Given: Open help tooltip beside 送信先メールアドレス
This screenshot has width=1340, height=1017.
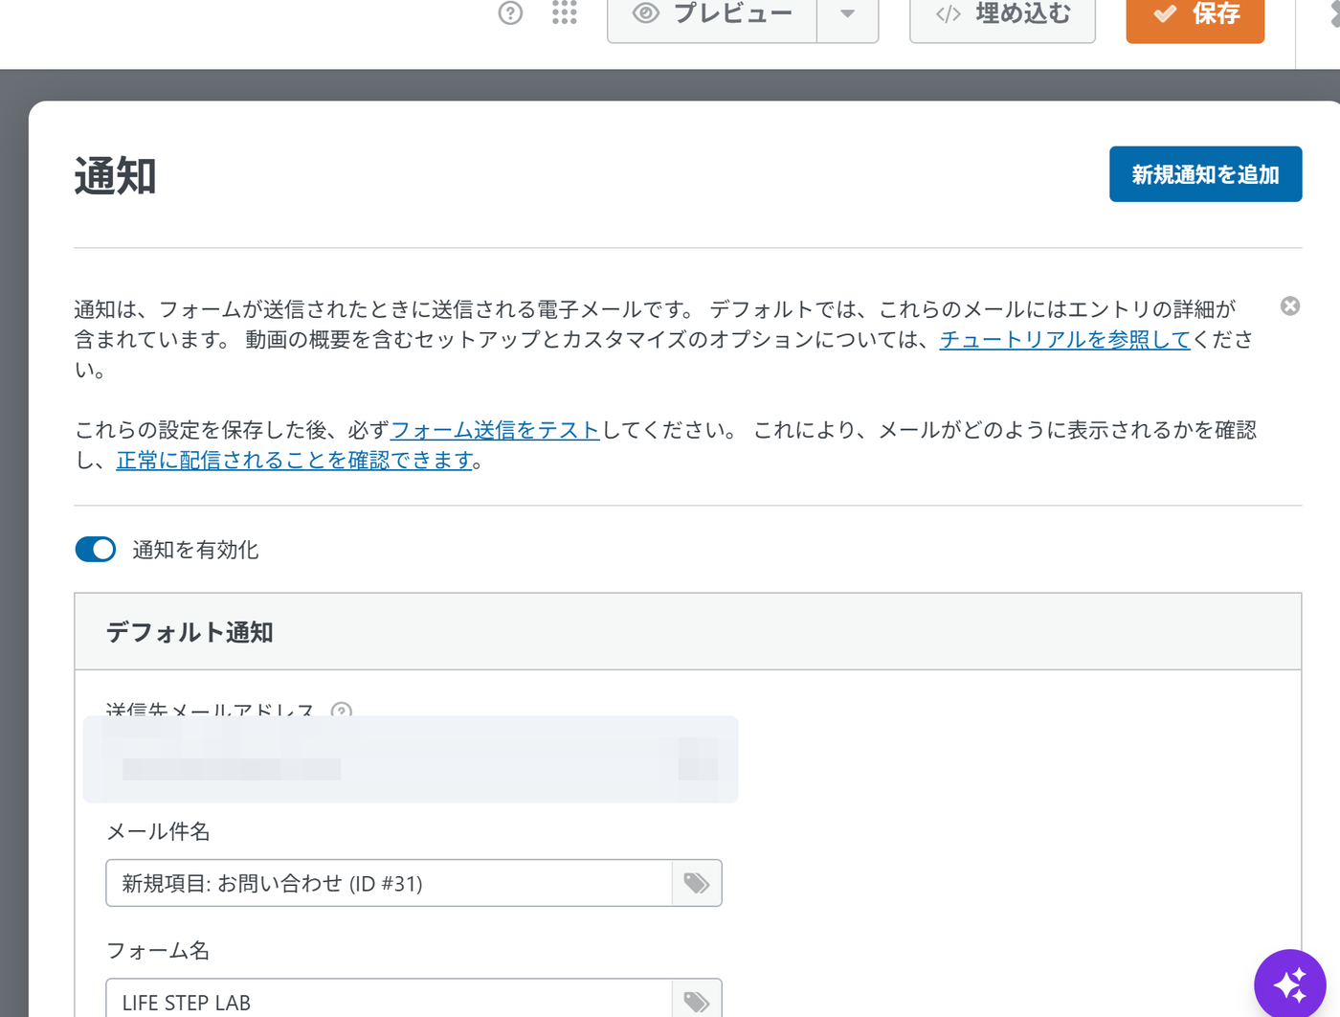Looking at the screenshot, I should click(342, 711).
